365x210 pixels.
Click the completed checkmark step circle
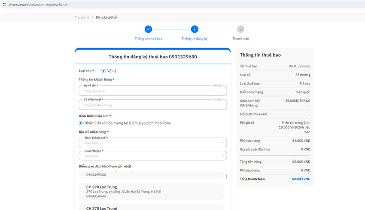pos(148,29)
